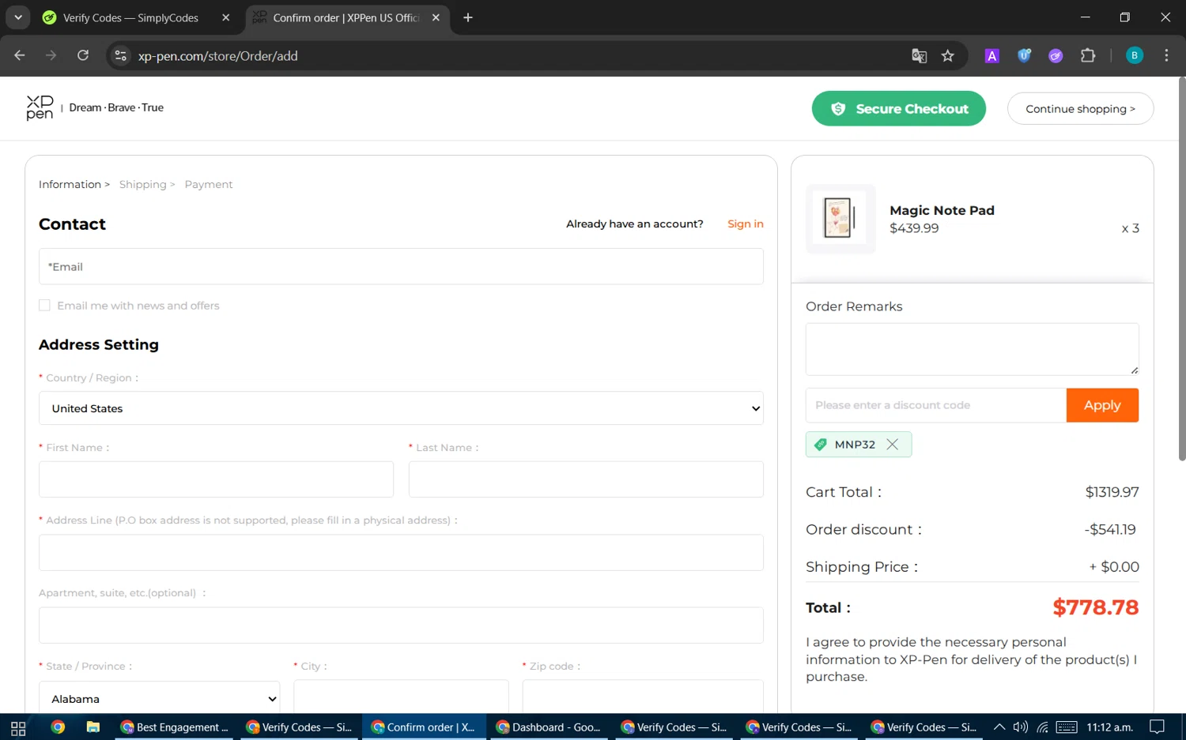Click the XP-Pen logo
1186x740 pixels.
(40, 107)
